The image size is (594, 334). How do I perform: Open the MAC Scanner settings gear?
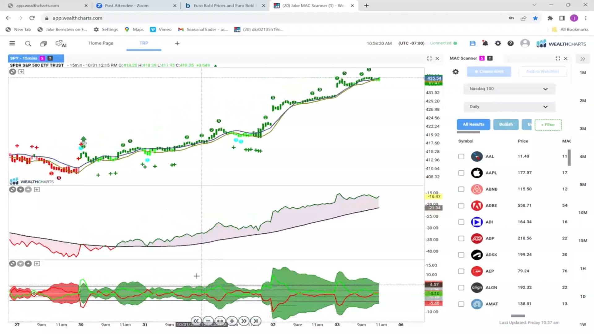click(456, 72)
